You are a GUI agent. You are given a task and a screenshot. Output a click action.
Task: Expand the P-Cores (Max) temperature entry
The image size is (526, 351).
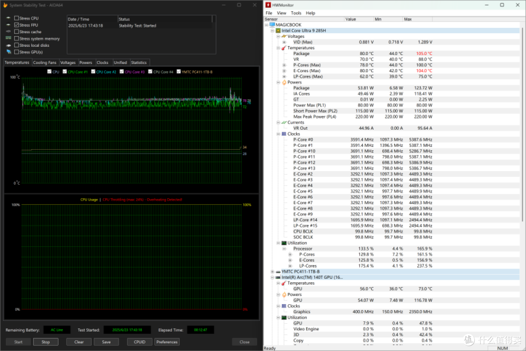[x=284, y=65]
